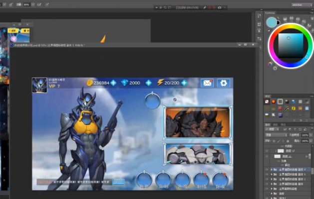
Task: Filter layers by shape layers icon
Action: [x=300, y=129]
